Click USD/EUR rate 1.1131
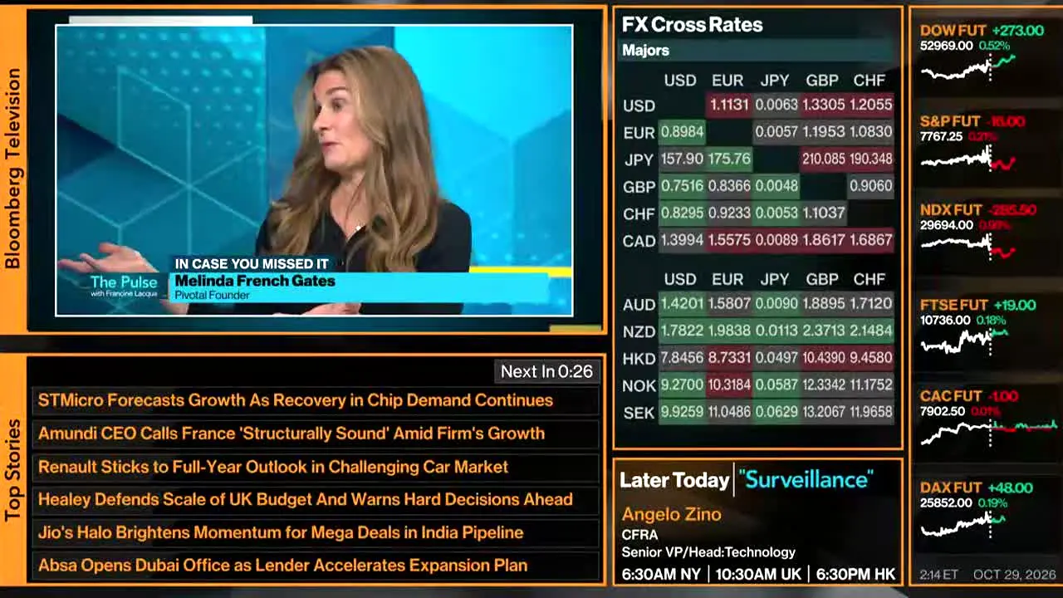Image resolution: width=1063 pixels, height=598 pixels. coord(728,105)
